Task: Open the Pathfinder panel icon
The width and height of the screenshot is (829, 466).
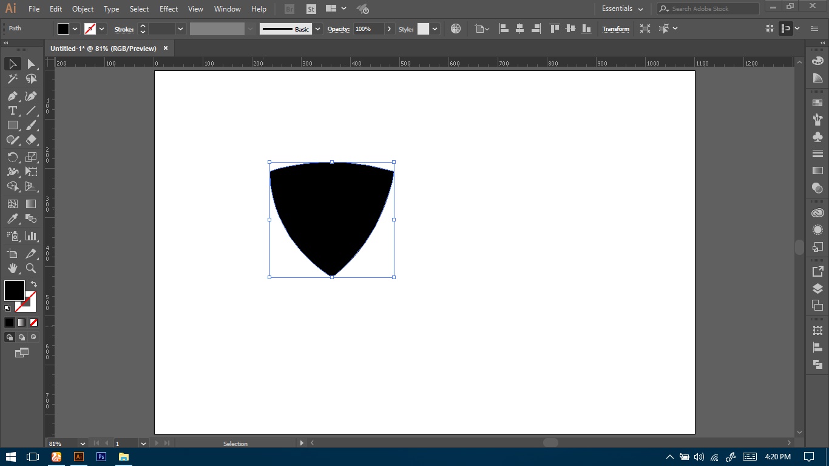Action: click(x=817, y=364)
